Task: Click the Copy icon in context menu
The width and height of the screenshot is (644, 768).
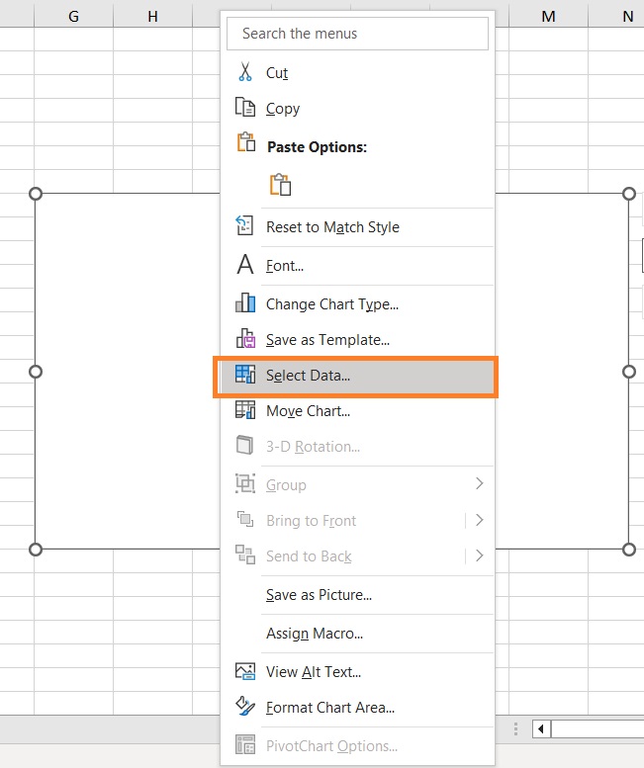Action: [x=245, y=108]
